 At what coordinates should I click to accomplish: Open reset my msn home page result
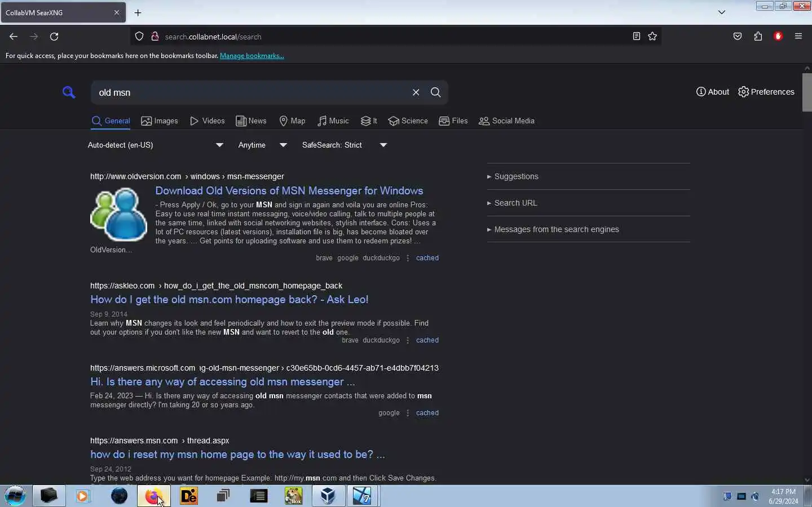pos(237,455)
